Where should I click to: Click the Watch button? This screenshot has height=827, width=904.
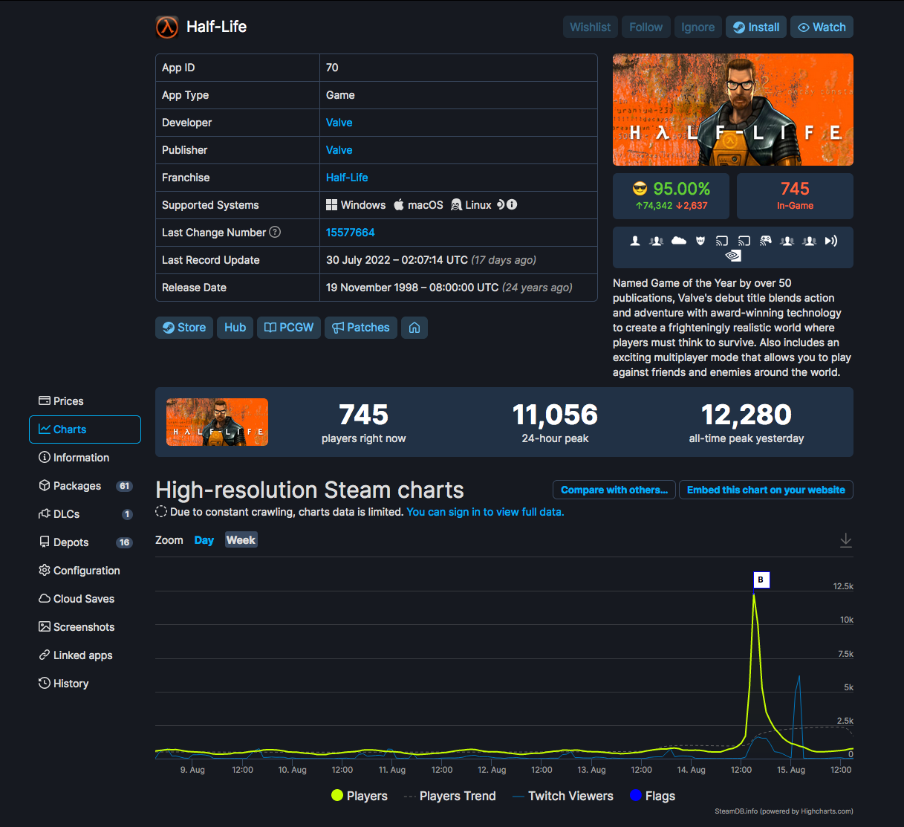click(x=822, y=27)
